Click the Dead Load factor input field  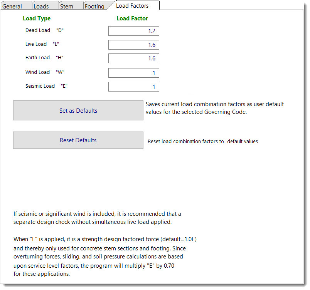coord(133,31)
